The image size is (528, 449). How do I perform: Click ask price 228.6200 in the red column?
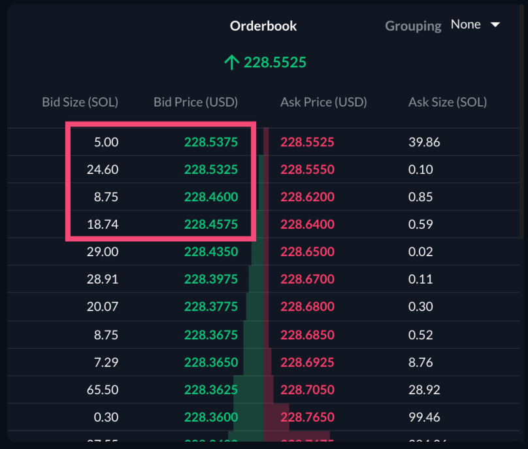point(307,196)
